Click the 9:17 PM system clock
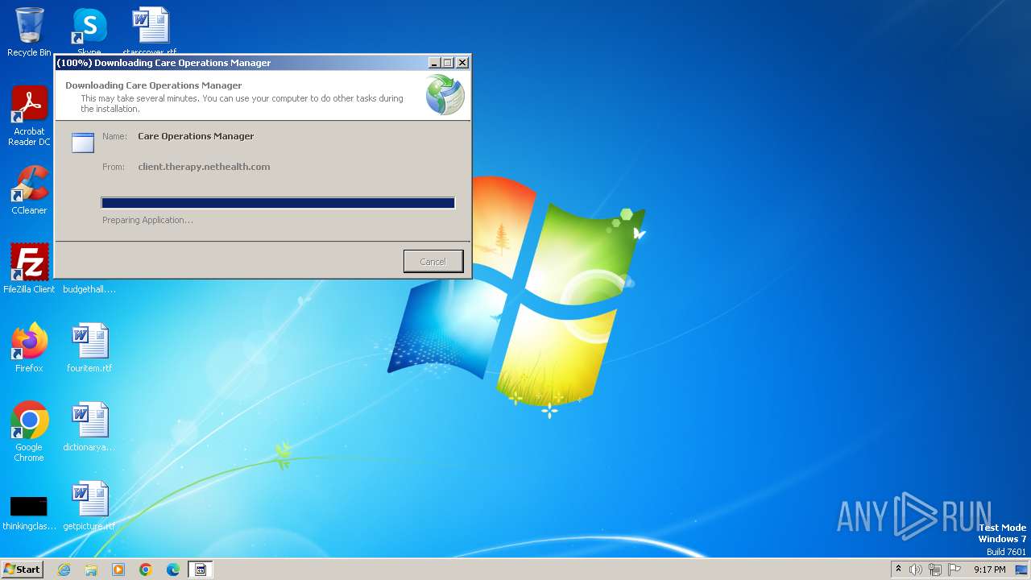This screenshot has width=1031, height=580. (x=989, y=570)
